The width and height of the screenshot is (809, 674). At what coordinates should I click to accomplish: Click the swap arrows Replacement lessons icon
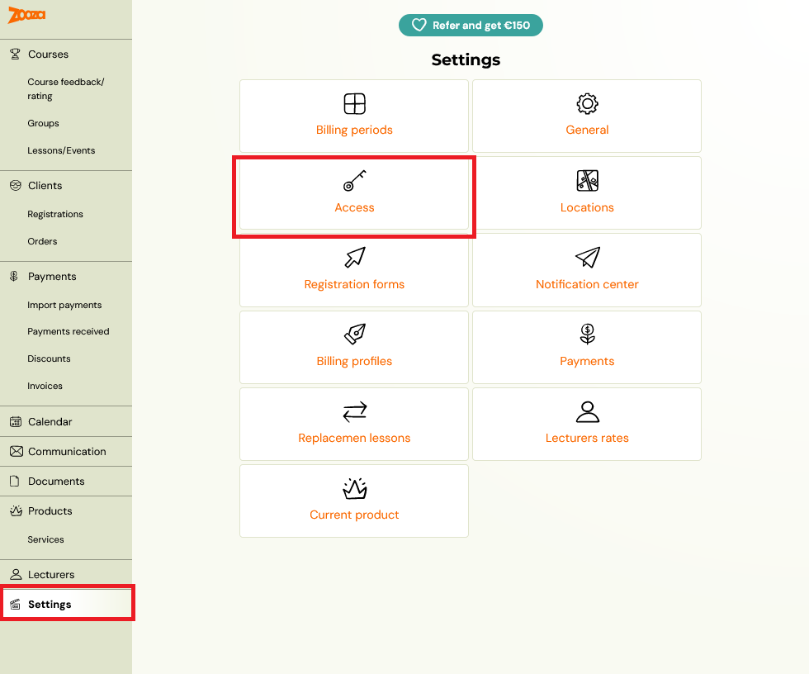tap(354, 411)
